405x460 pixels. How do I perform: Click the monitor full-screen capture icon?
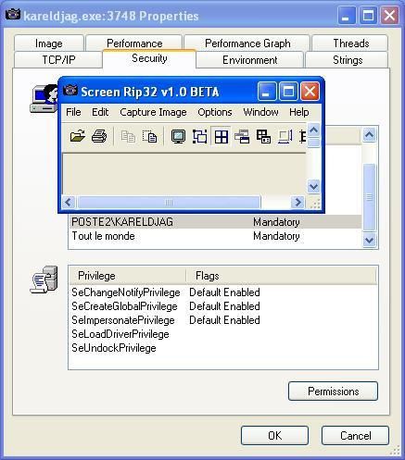179,136
